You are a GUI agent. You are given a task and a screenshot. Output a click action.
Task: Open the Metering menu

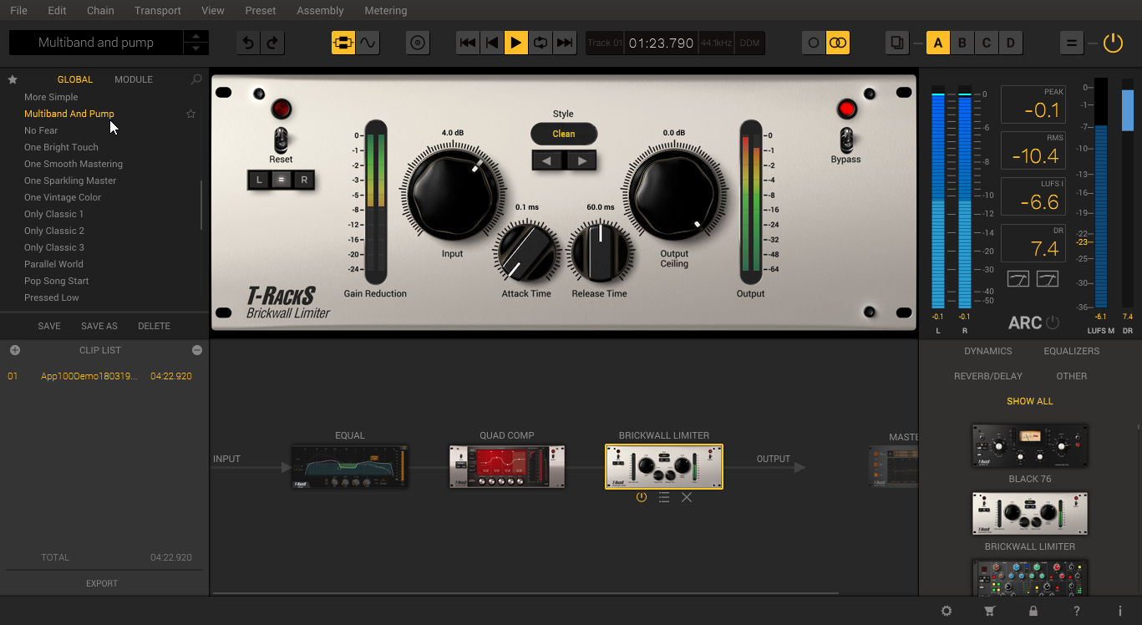(386, 11)
